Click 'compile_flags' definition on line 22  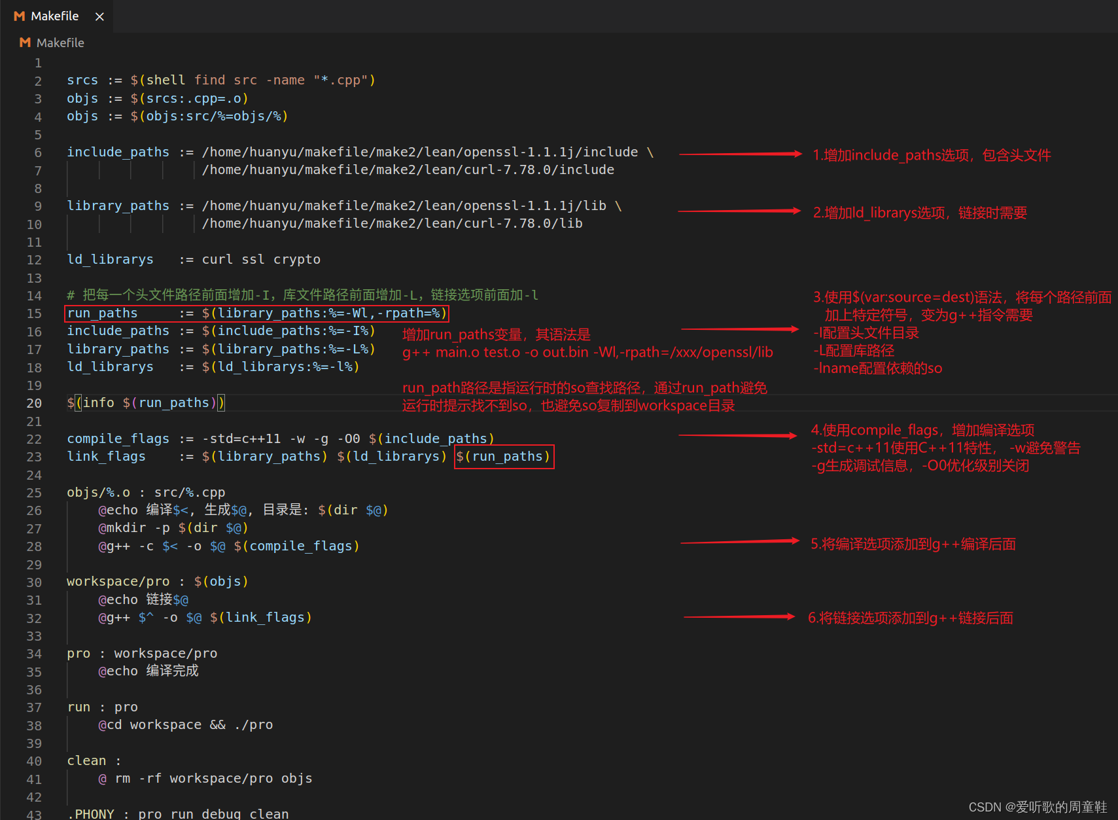pyautogui.click(x=118, y=438)
